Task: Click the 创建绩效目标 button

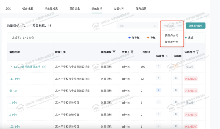Action: 196,26
